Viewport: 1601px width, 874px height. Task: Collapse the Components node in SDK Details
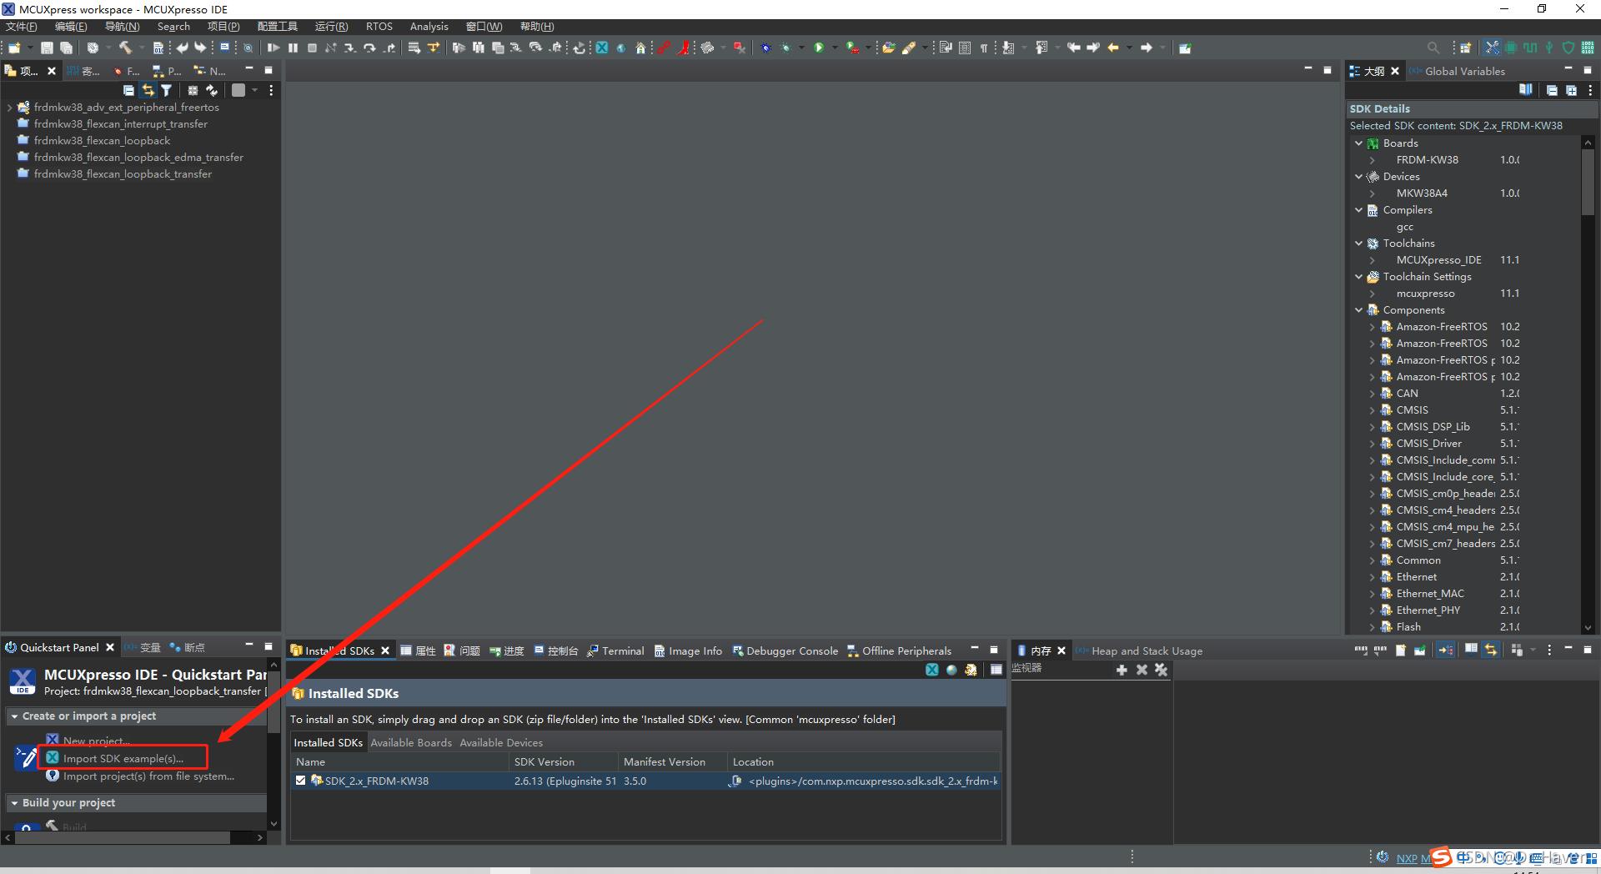[x=1358, y=310]
